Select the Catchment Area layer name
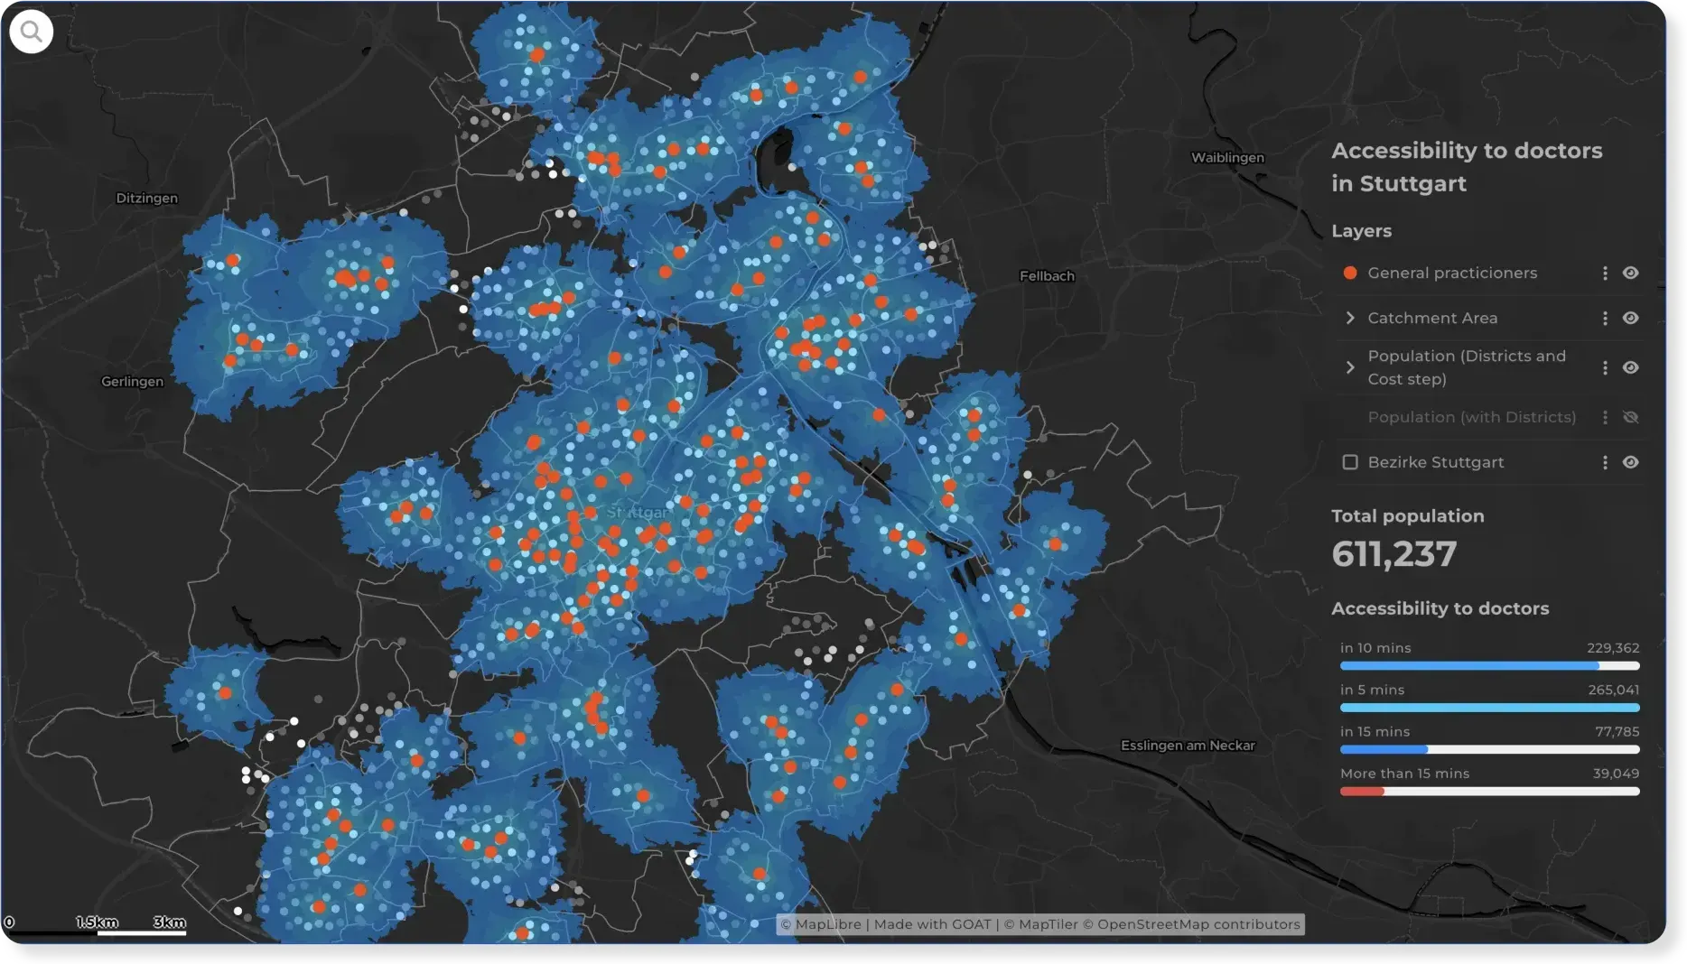Screen dimensions: 1687x964 point(1432,318)
